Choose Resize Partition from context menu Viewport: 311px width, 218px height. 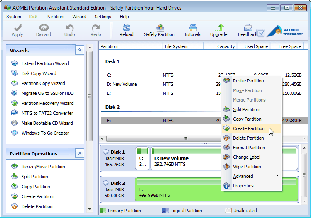tap(251, 81)
